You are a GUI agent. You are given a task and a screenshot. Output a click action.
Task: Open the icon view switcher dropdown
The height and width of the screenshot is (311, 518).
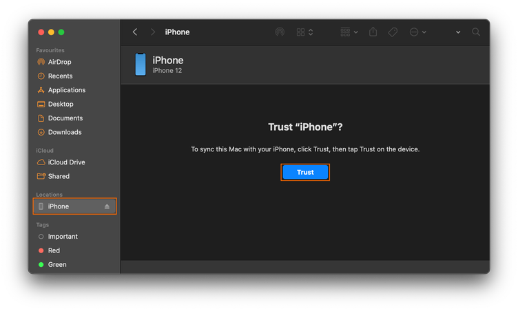tap(304, 32)
